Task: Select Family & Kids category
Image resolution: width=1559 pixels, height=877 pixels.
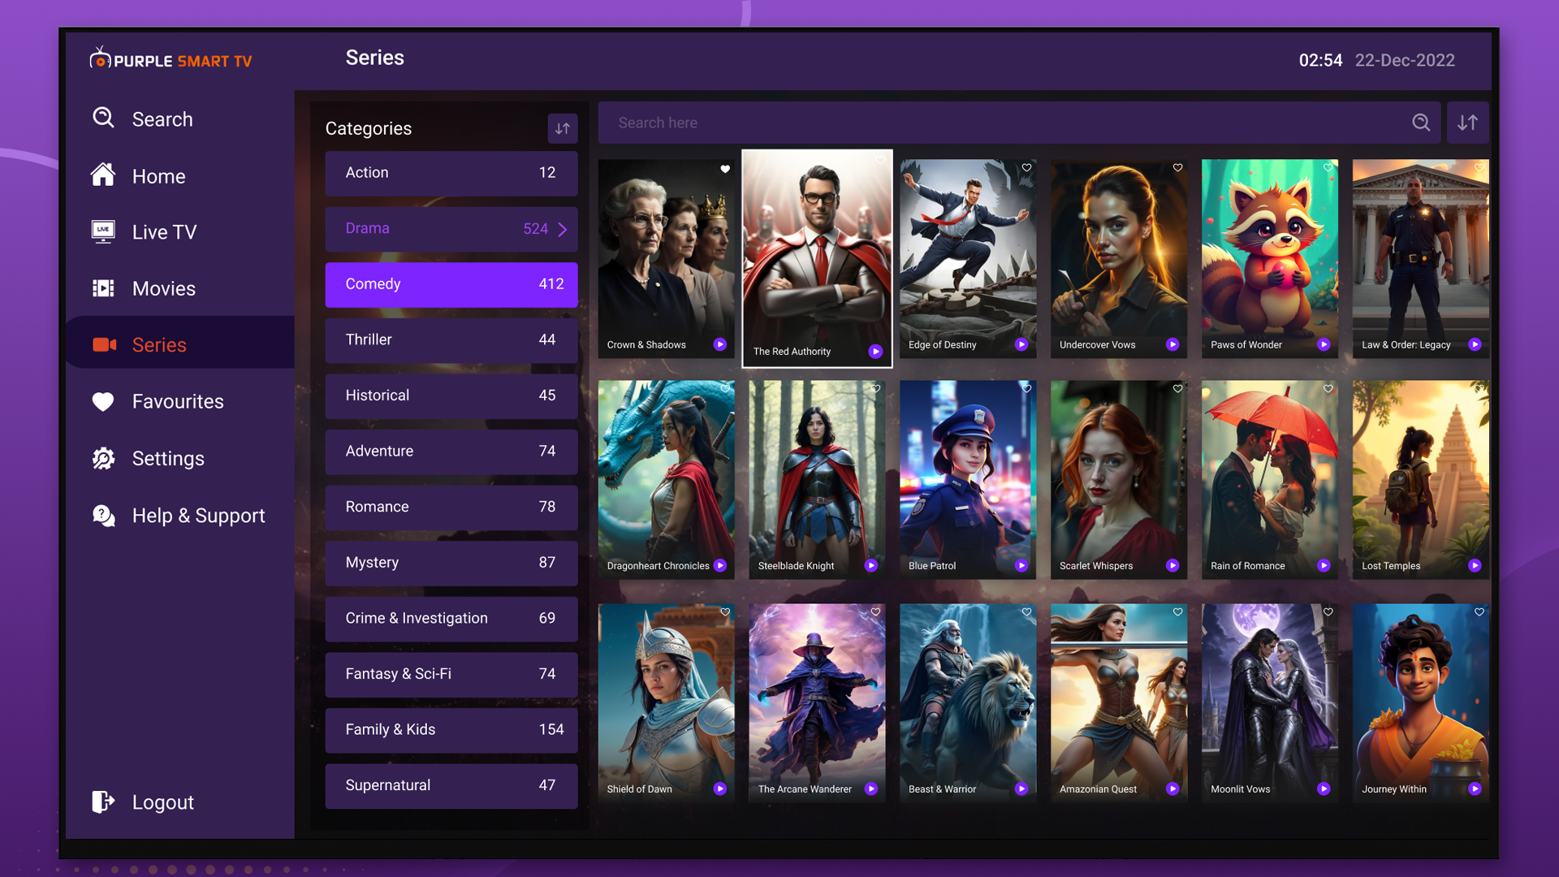Action: (x=451, y=730)
